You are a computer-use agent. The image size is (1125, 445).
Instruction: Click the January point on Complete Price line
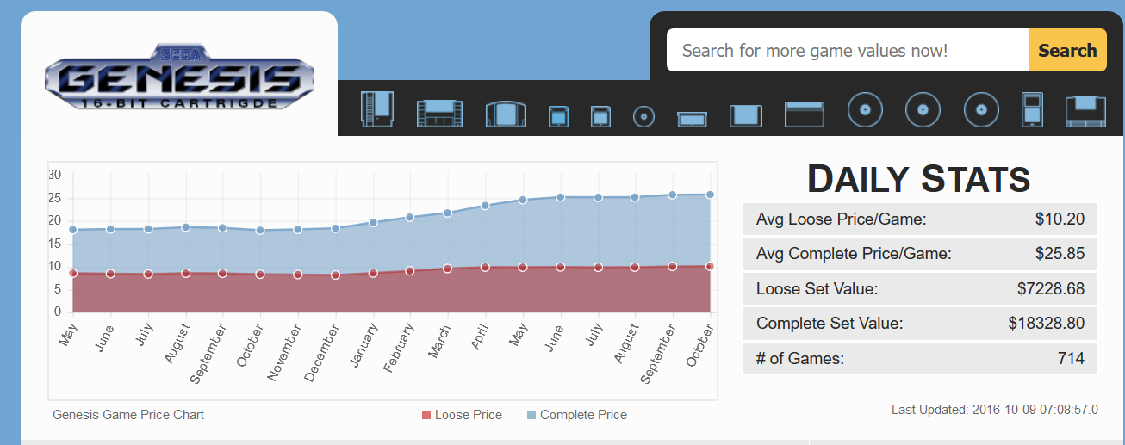(x=373, y=222)
